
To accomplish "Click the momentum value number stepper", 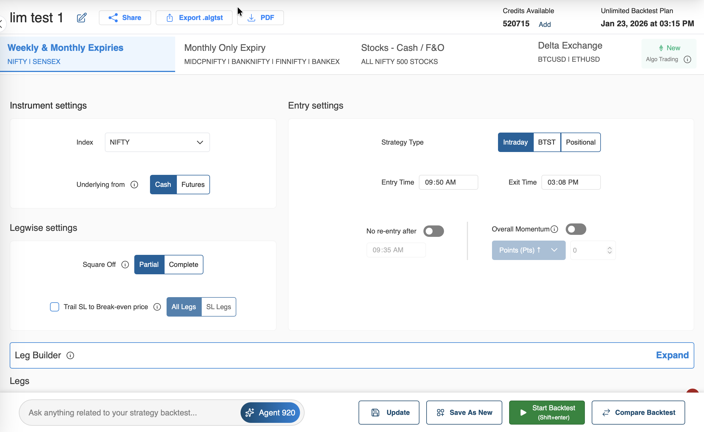I will [609, 250].
